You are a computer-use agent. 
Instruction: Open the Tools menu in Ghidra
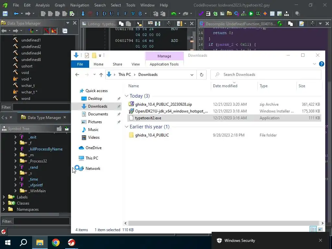131,5
